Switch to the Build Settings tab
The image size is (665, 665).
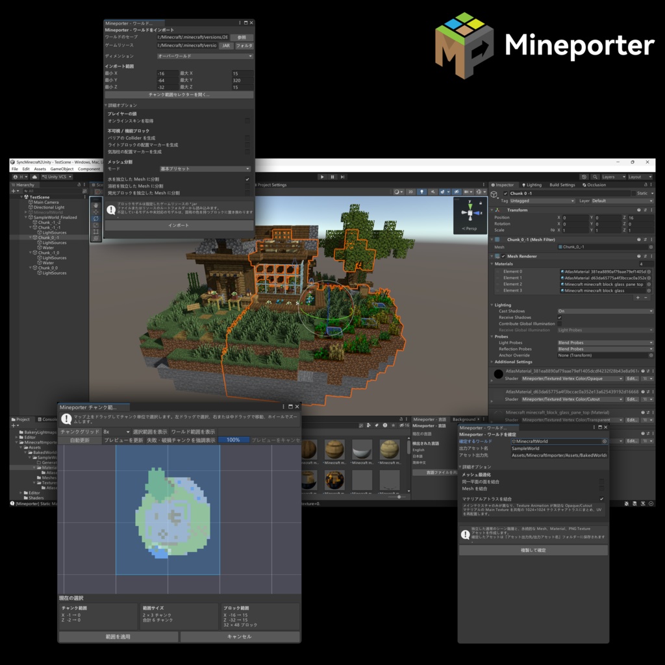pos(562,185)
